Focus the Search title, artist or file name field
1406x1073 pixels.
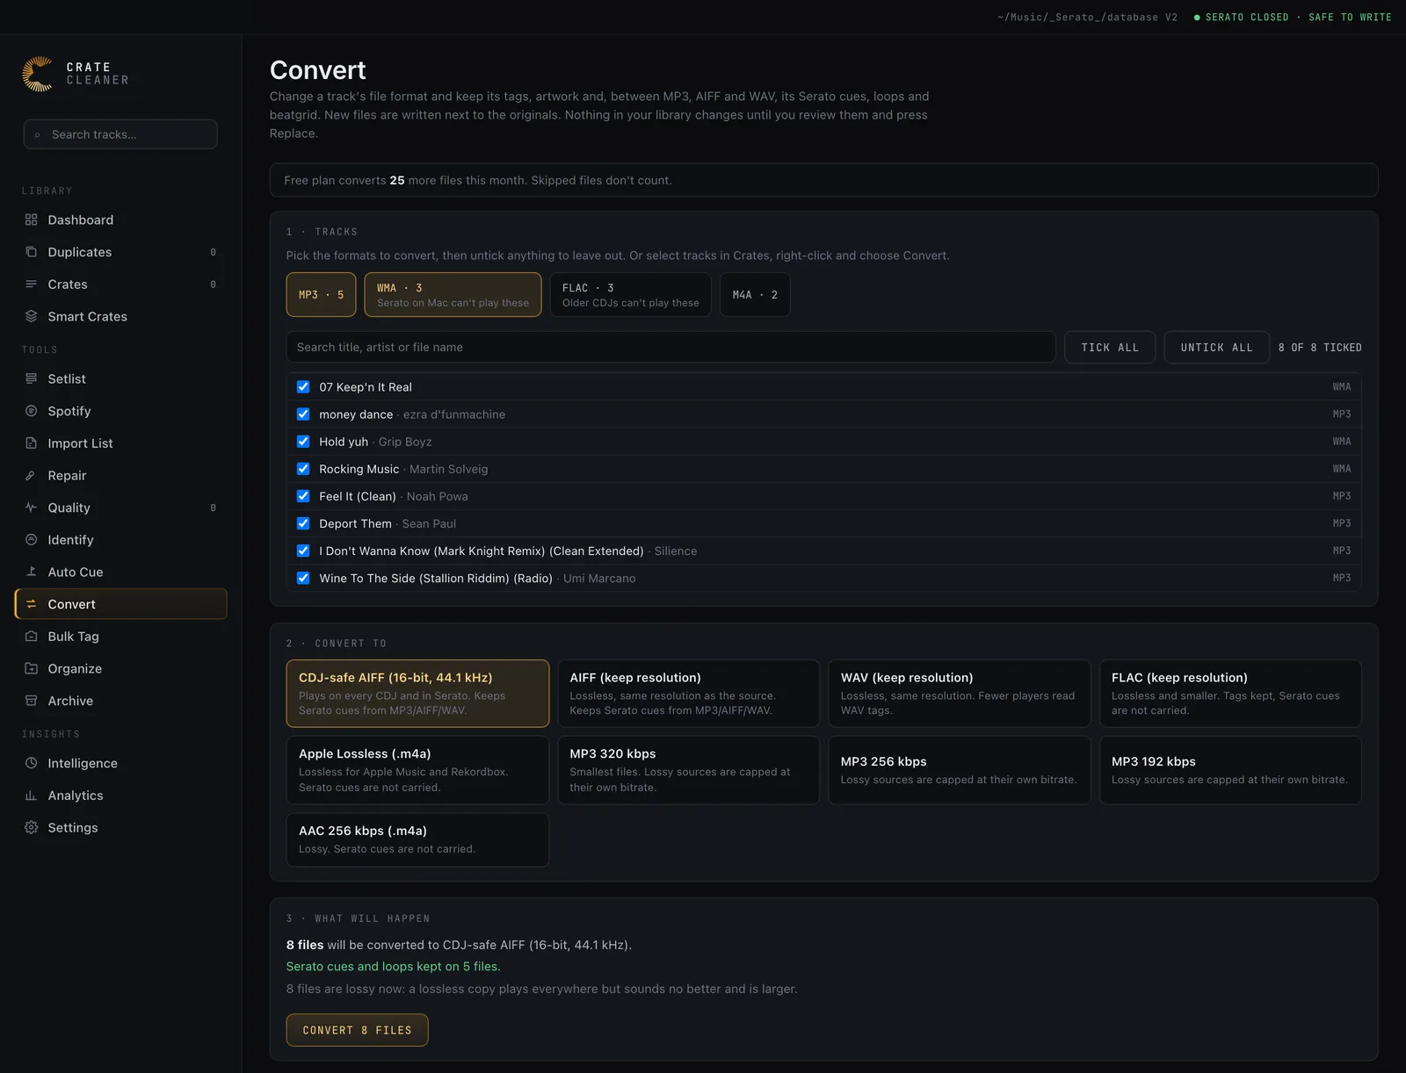[670, 347]
